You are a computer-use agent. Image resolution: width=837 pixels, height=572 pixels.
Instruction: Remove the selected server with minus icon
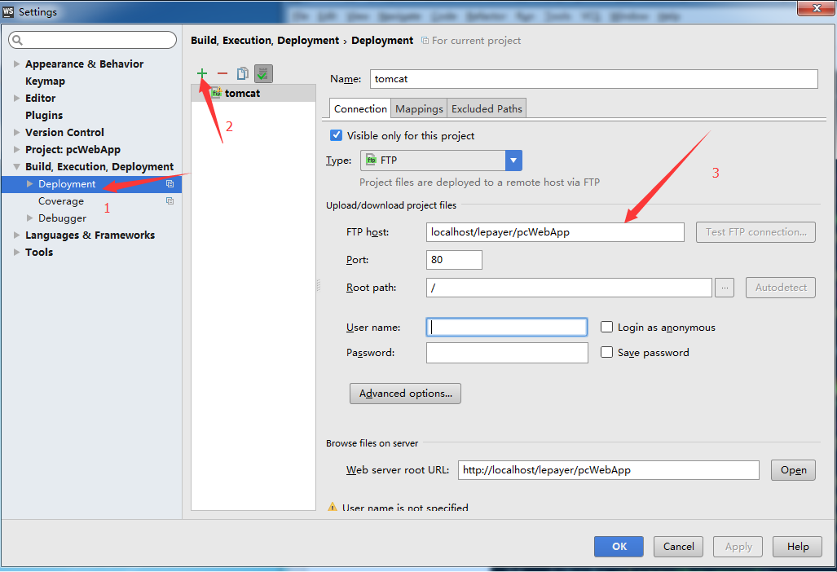pos(222,73)
